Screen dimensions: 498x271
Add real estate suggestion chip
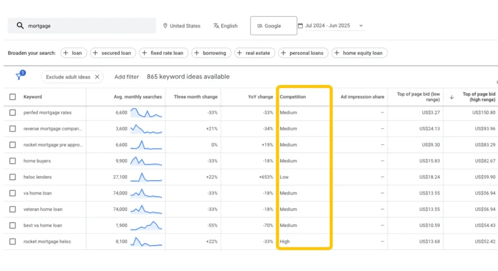254,53
